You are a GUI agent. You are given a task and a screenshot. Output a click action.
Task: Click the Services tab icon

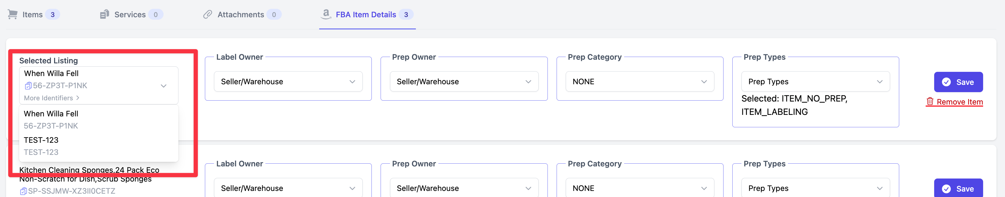104,15
